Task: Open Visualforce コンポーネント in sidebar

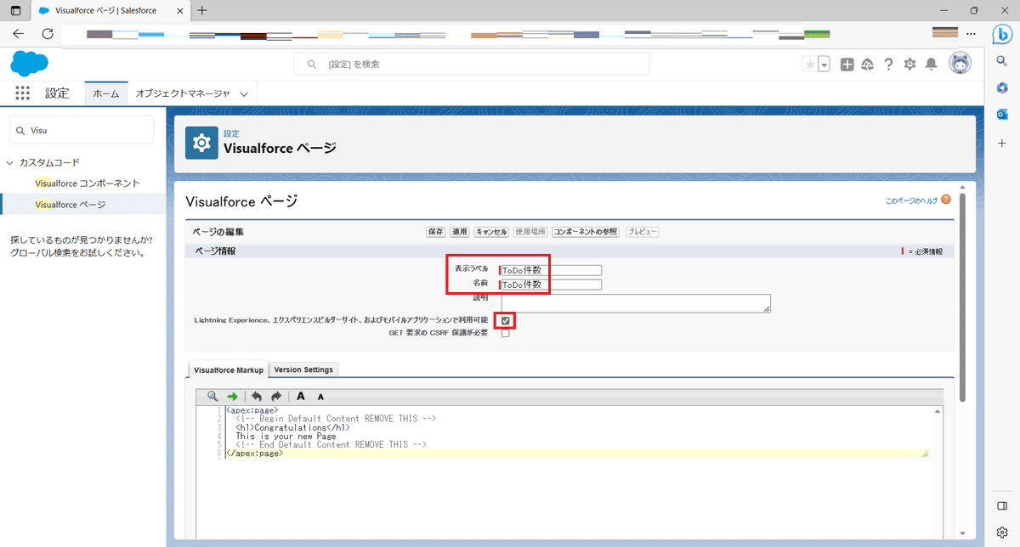Action: point(88,183)
